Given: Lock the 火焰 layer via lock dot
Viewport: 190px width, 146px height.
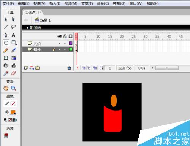Looking at the screenshot, I should pyautogui.click(x=65, y=43).
